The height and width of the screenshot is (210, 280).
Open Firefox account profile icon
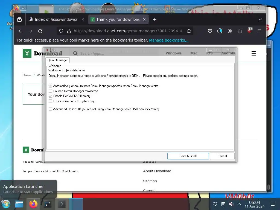click(x=230, y=31)
